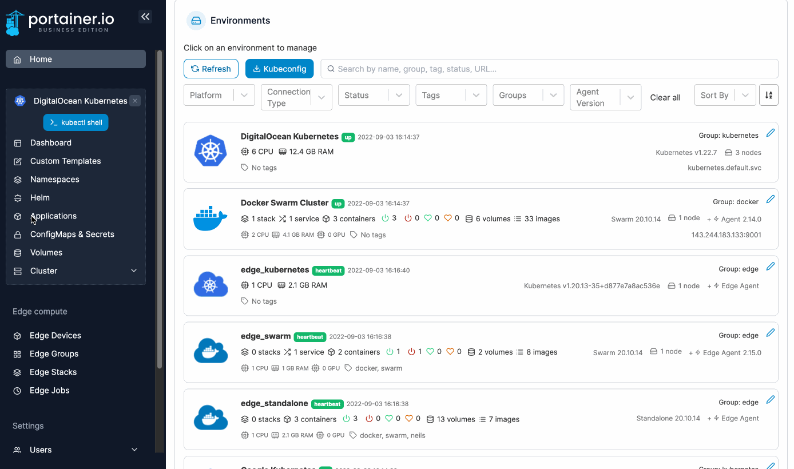The width and height of the screenshot is (794, 469).
Task: Open the edge_swarm environment title
Action: click(x=265, y=336)
